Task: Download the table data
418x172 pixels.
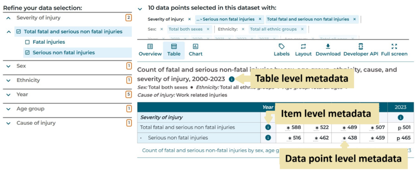Action: (328, 50)
